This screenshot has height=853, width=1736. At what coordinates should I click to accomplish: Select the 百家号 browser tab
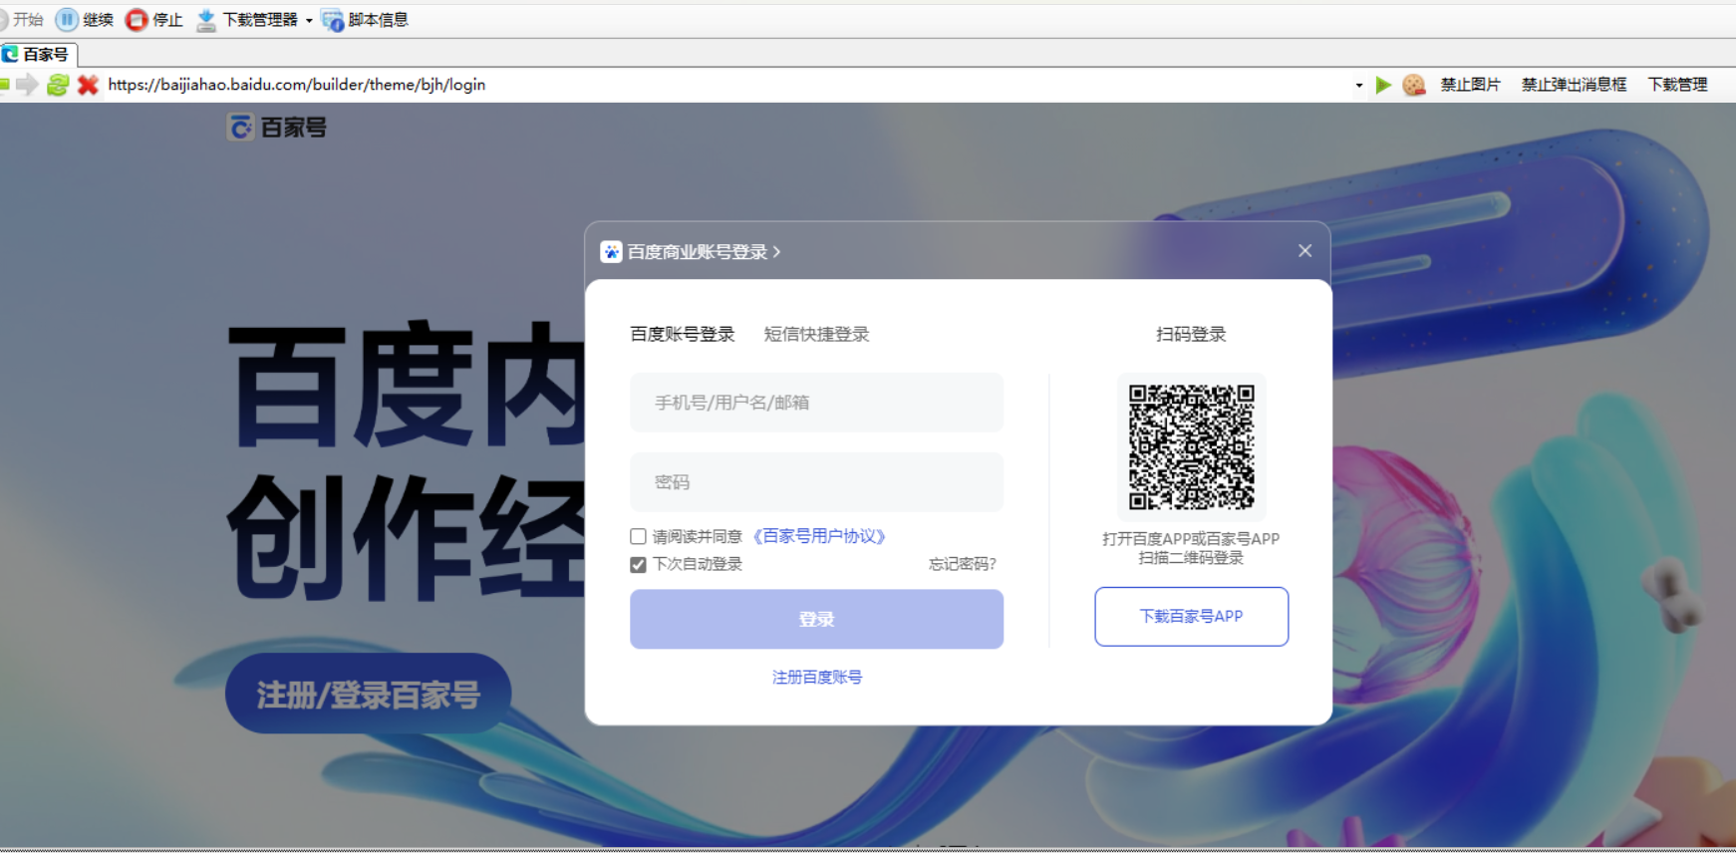[x=38, y=54]
